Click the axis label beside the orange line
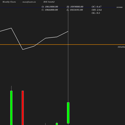Image resolution: width=125 pixels, height=125 pixels. coord(121,47)
